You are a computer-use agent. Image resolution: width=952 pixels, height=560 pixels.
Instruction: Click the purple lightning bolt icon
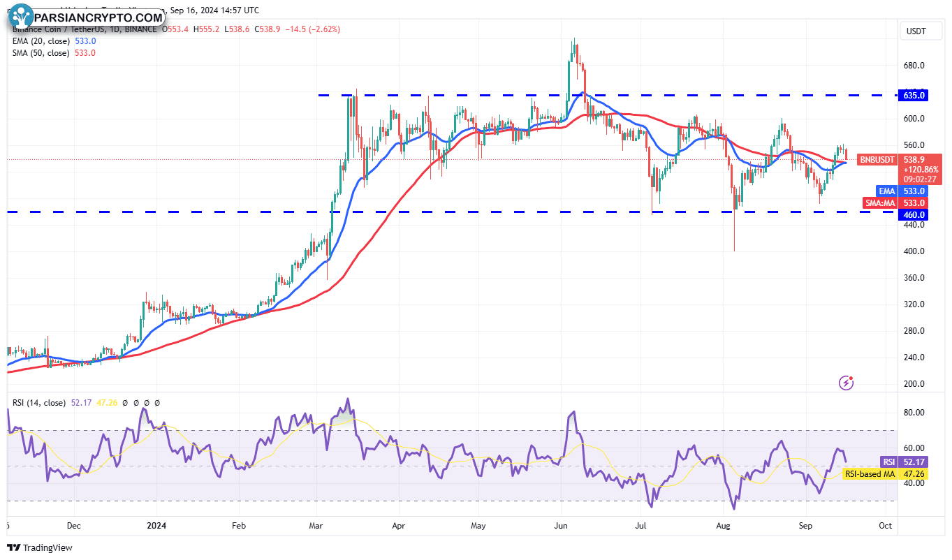pyautogui.click(x=847, y=382)
